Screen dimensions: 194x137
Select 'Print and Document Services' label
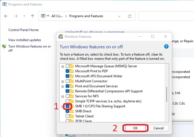pyautogui.click(x=96, y=86)
